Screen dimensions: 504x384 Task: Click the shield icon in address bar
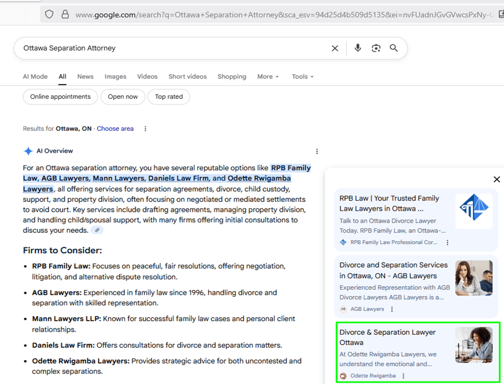click(x=49, y=14)
